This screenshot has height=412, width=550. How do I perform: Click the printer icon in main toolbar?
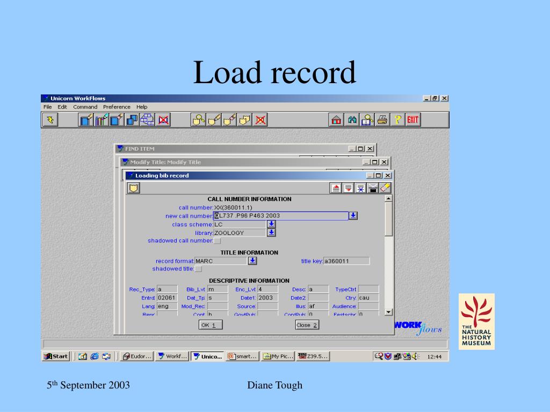(x=382, y=120)
